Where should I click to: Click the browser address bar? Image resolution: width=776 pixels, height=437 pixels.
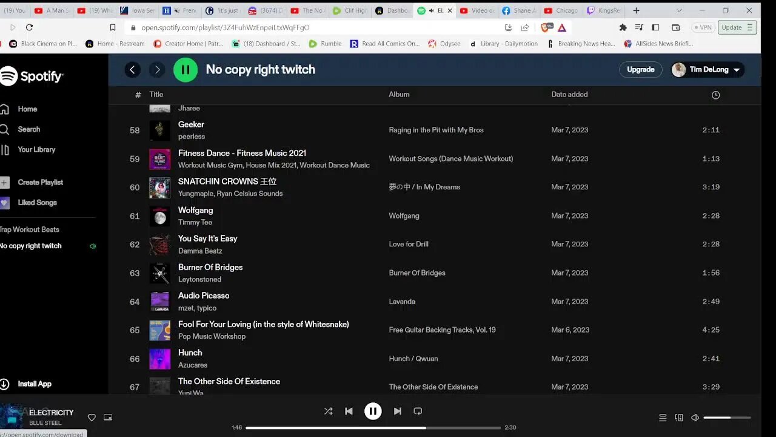pyautogui.click(x=315, y=27)
